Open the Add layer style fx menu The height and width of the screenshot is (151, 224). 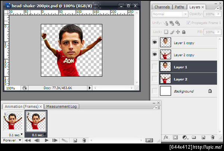coord(166,138)
